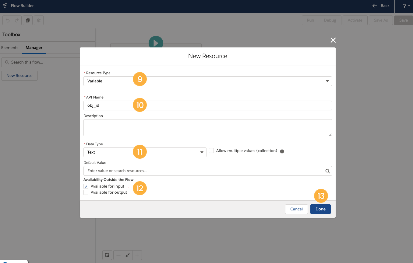Open the flow Settings gear icon
413x263 pixels.
(x=38, y=20)
